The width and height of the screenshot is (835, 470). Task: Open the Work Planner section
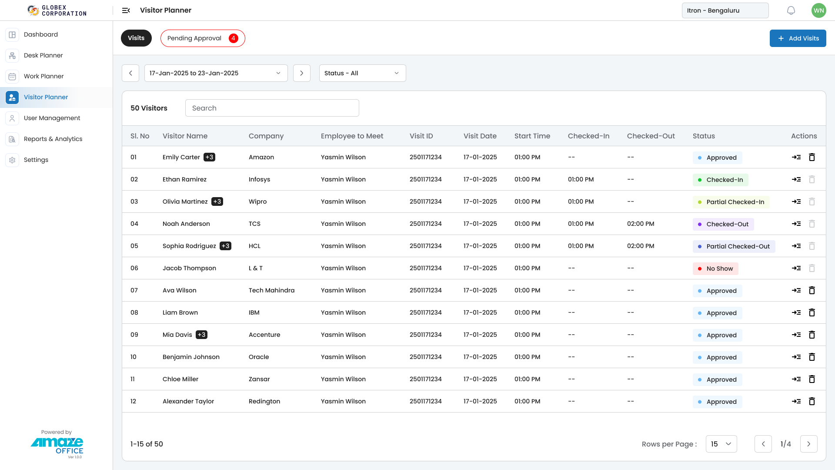(43, 76)
